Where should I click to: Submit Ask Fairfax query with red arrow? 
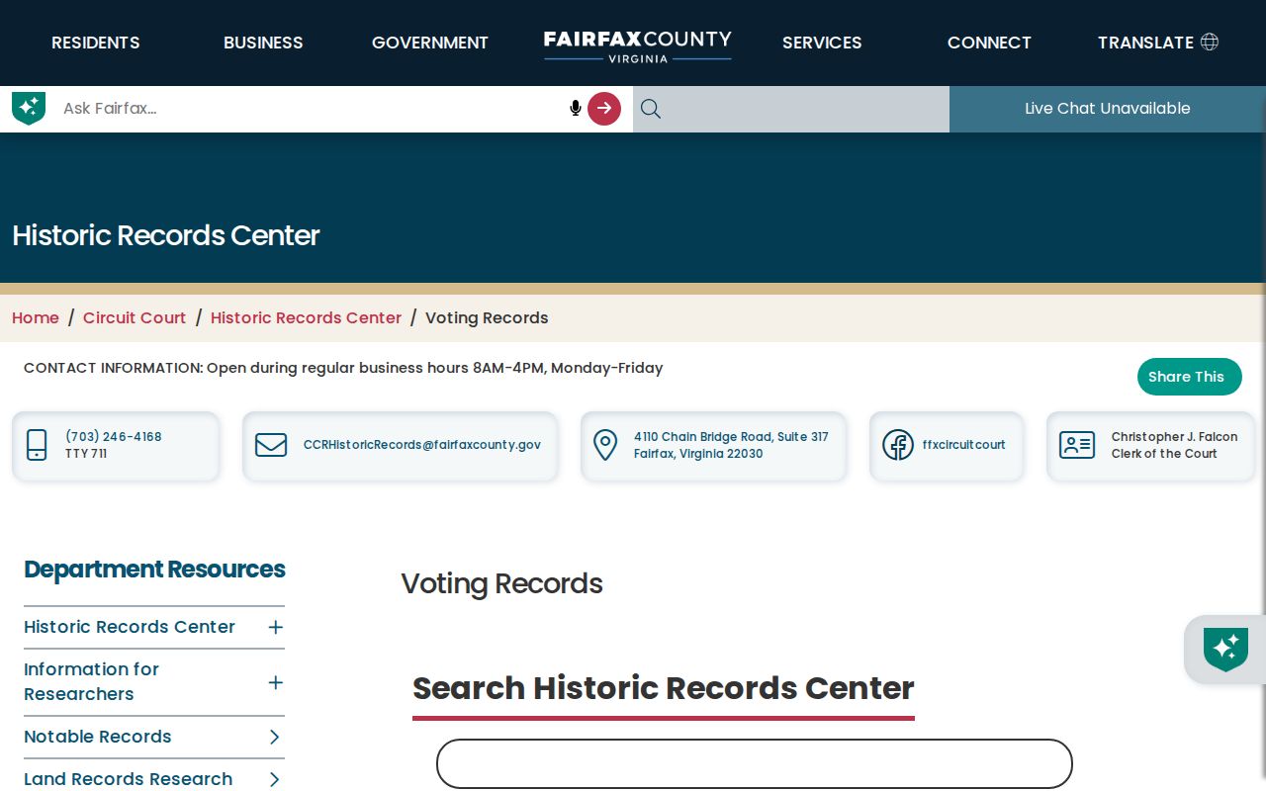604,108
